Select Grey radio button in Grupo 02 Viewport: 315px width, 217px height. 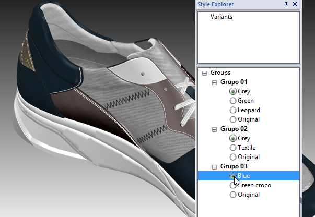pyautogui.click(x=232, y=138)
